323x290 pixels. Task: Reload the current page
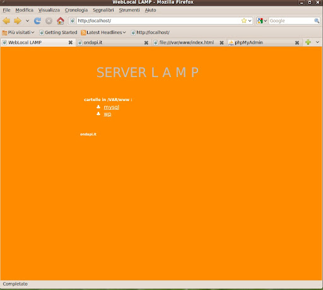point(38,21)
